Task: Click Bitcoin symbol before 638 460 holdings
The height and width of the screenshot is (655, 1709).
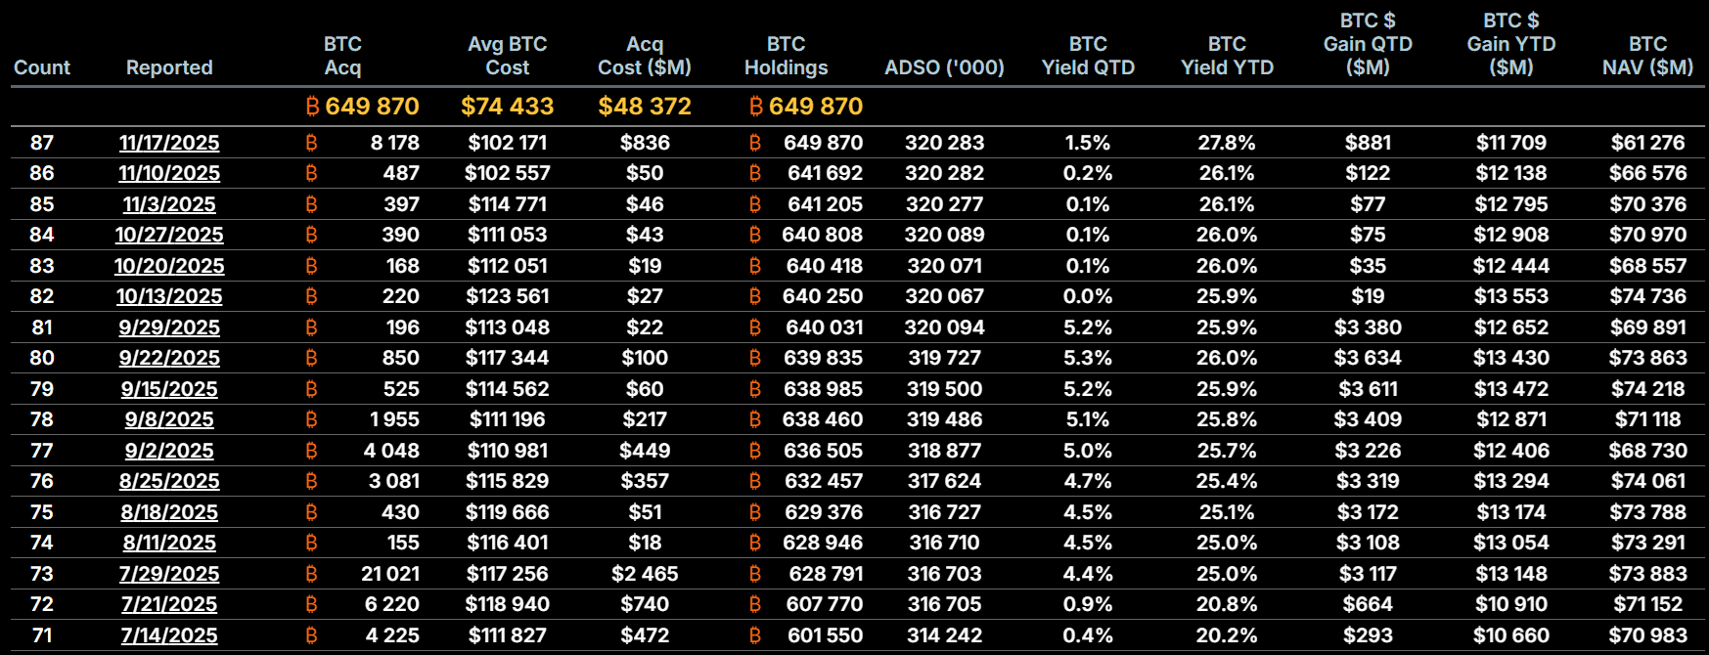Action: tap(754, 419)
